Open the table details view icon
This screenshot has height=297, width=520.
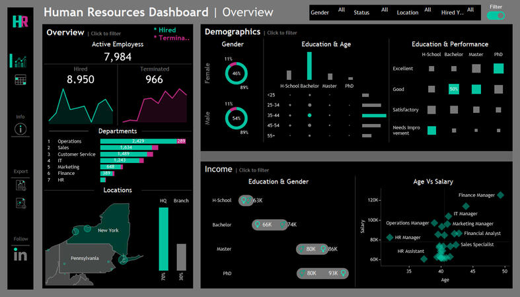[x=20, y=80]
